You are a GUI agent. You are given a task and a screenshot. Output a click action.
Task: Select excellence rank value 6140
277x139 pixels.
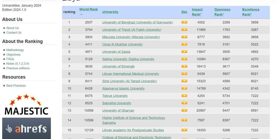[255, 88]
